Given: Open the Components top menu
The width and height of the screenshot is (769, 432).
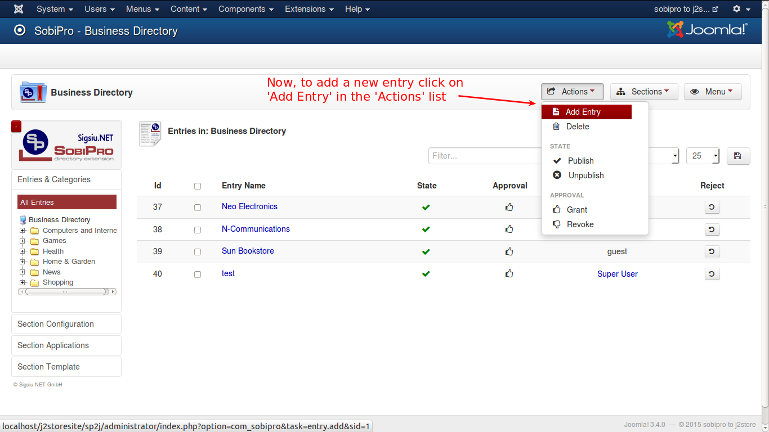Looking at the screenshot, I should [246, 9].
